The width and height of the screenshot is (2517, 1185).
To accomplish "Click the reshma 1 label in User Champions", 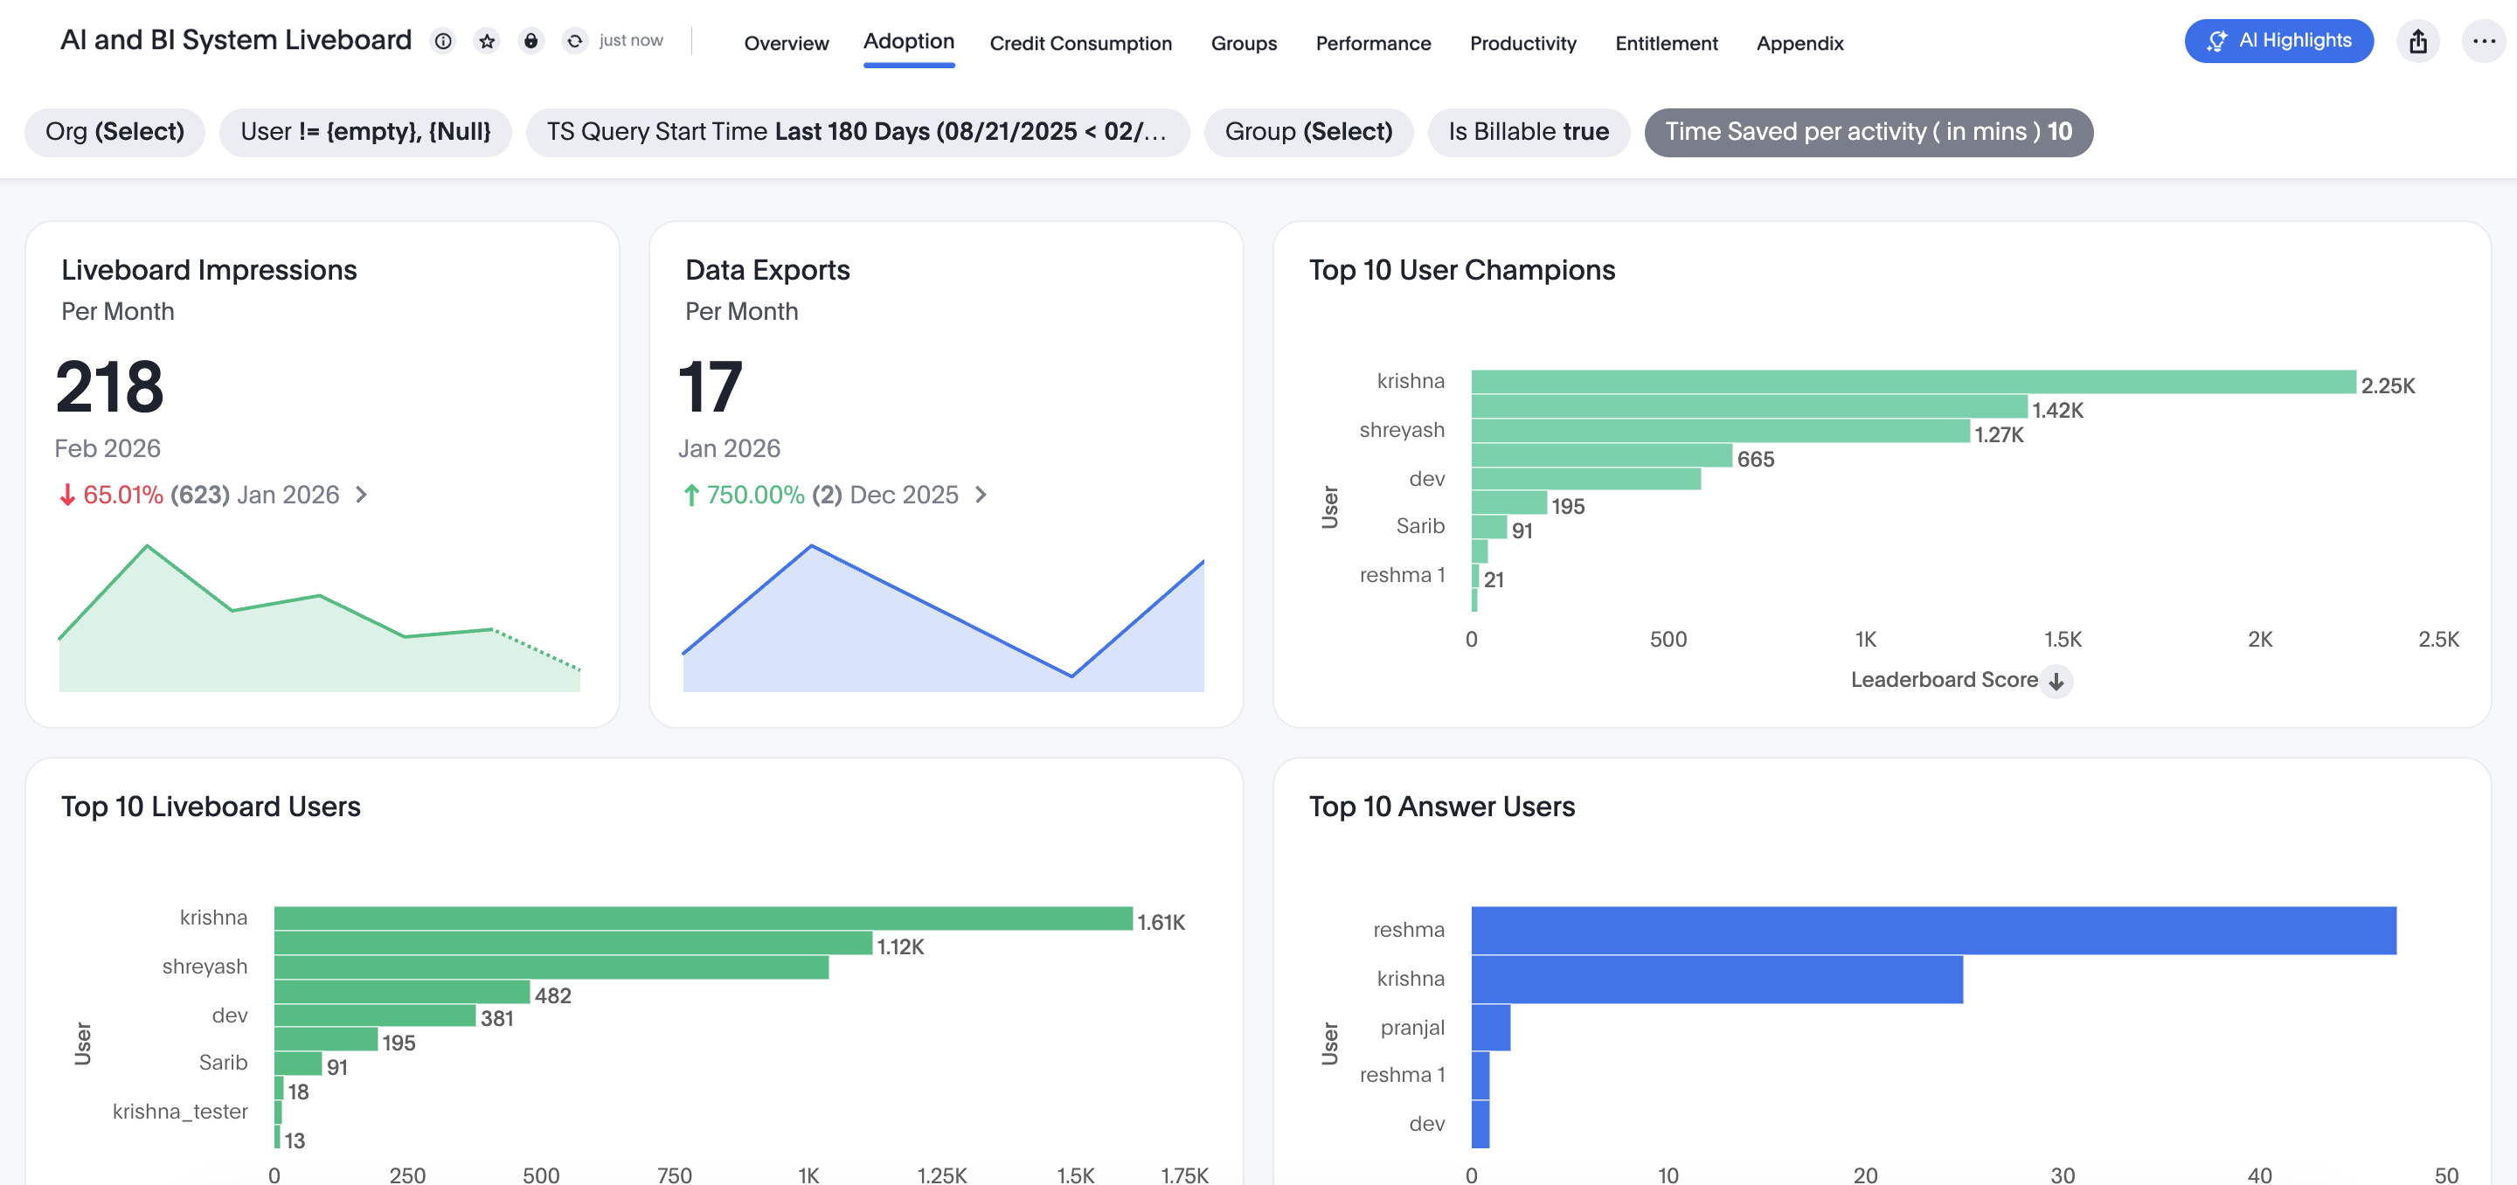I will [1402, 575].
